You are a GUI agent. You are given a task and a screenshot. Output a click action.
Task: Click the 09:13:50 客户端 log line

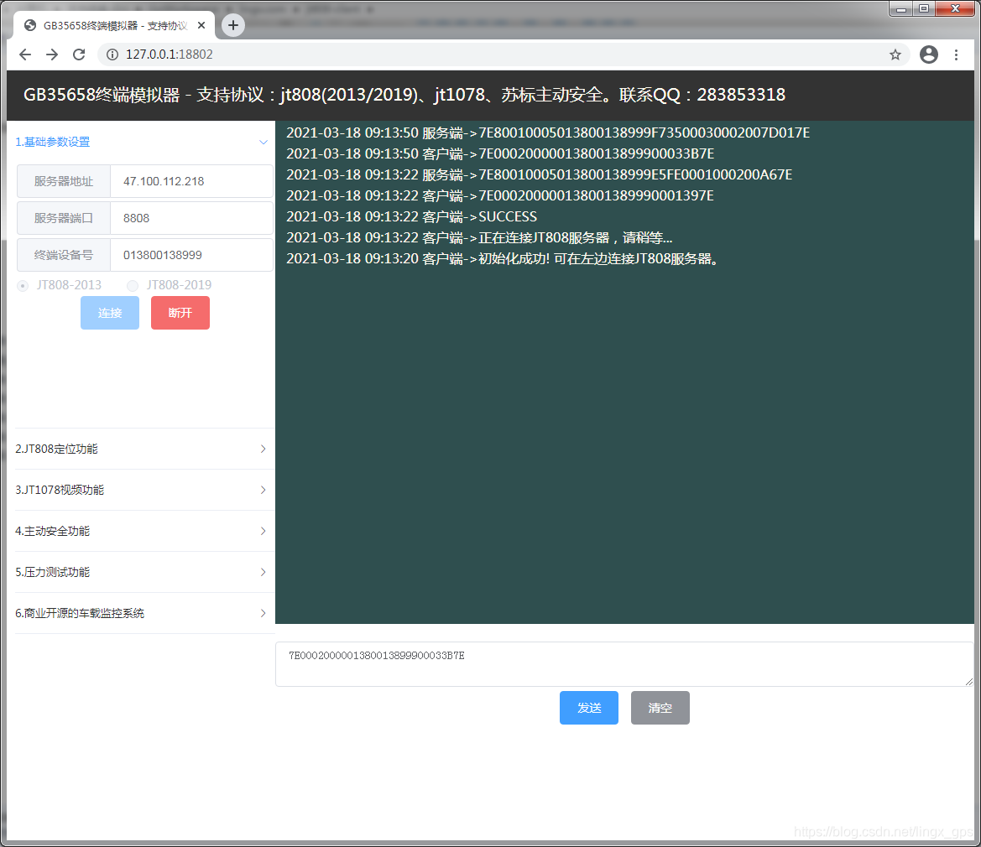pyautogui.click(x=500, y=153)
